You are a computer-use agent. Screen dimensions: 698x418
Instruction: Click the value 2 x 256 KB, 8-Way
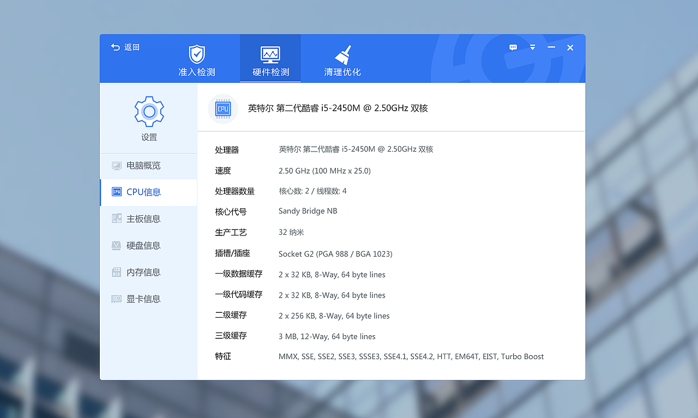(x=334, y=316)
